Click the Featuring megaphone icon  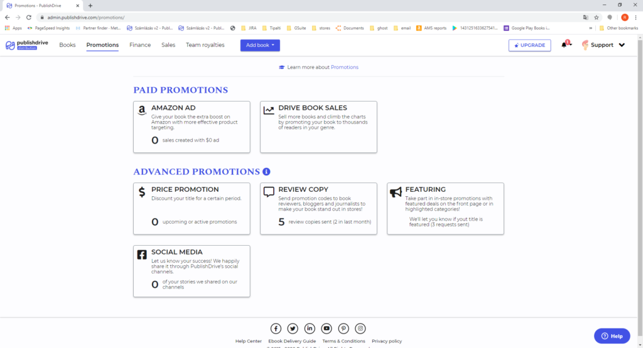(396, 192)
